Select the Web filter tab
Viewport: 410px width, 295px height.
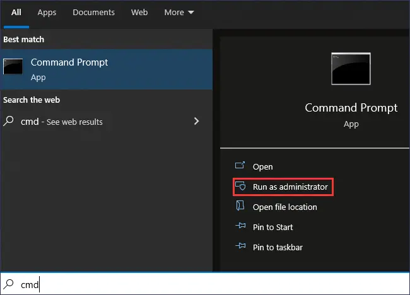click(x=139, y=13)
